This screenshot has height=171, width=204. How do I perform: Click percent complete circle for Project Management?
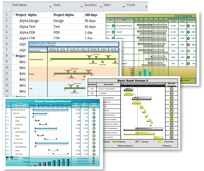pyautogui.click(x=172, y=89)
